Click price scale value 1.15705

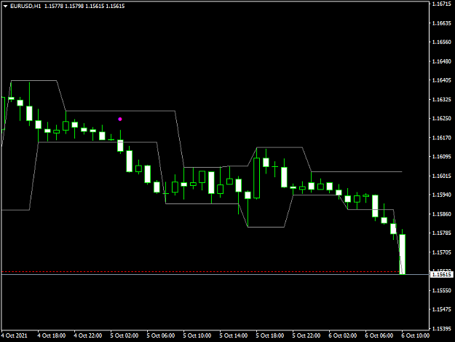click(442, 252)
